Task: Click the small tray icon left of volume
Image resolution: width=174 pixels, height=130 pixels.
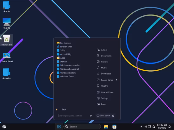Action: 141,127
